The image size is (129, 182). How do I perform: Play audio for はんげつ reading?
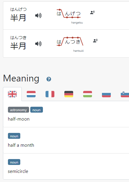click(x=38, y=16)
